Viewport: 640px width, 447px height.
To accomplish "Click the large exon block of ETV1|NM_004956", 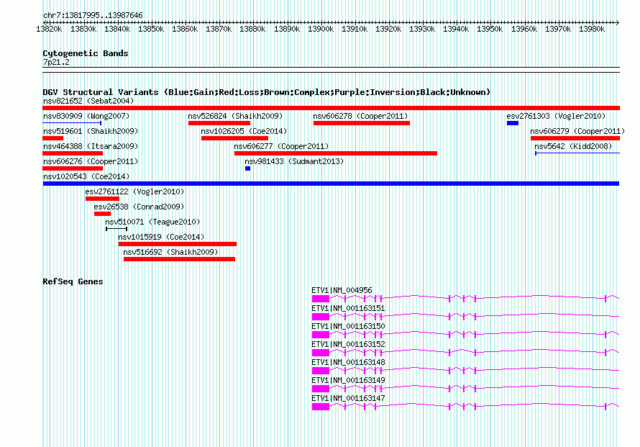I will pos(321,299).
